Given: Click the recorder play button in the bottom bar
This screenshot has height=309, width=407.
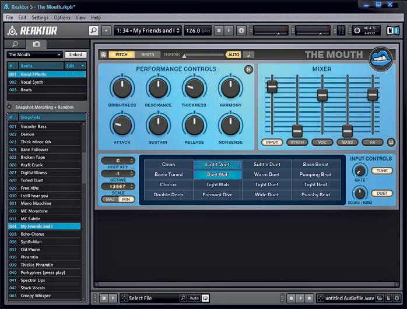Looking at the screenshot, I should 300,298.
